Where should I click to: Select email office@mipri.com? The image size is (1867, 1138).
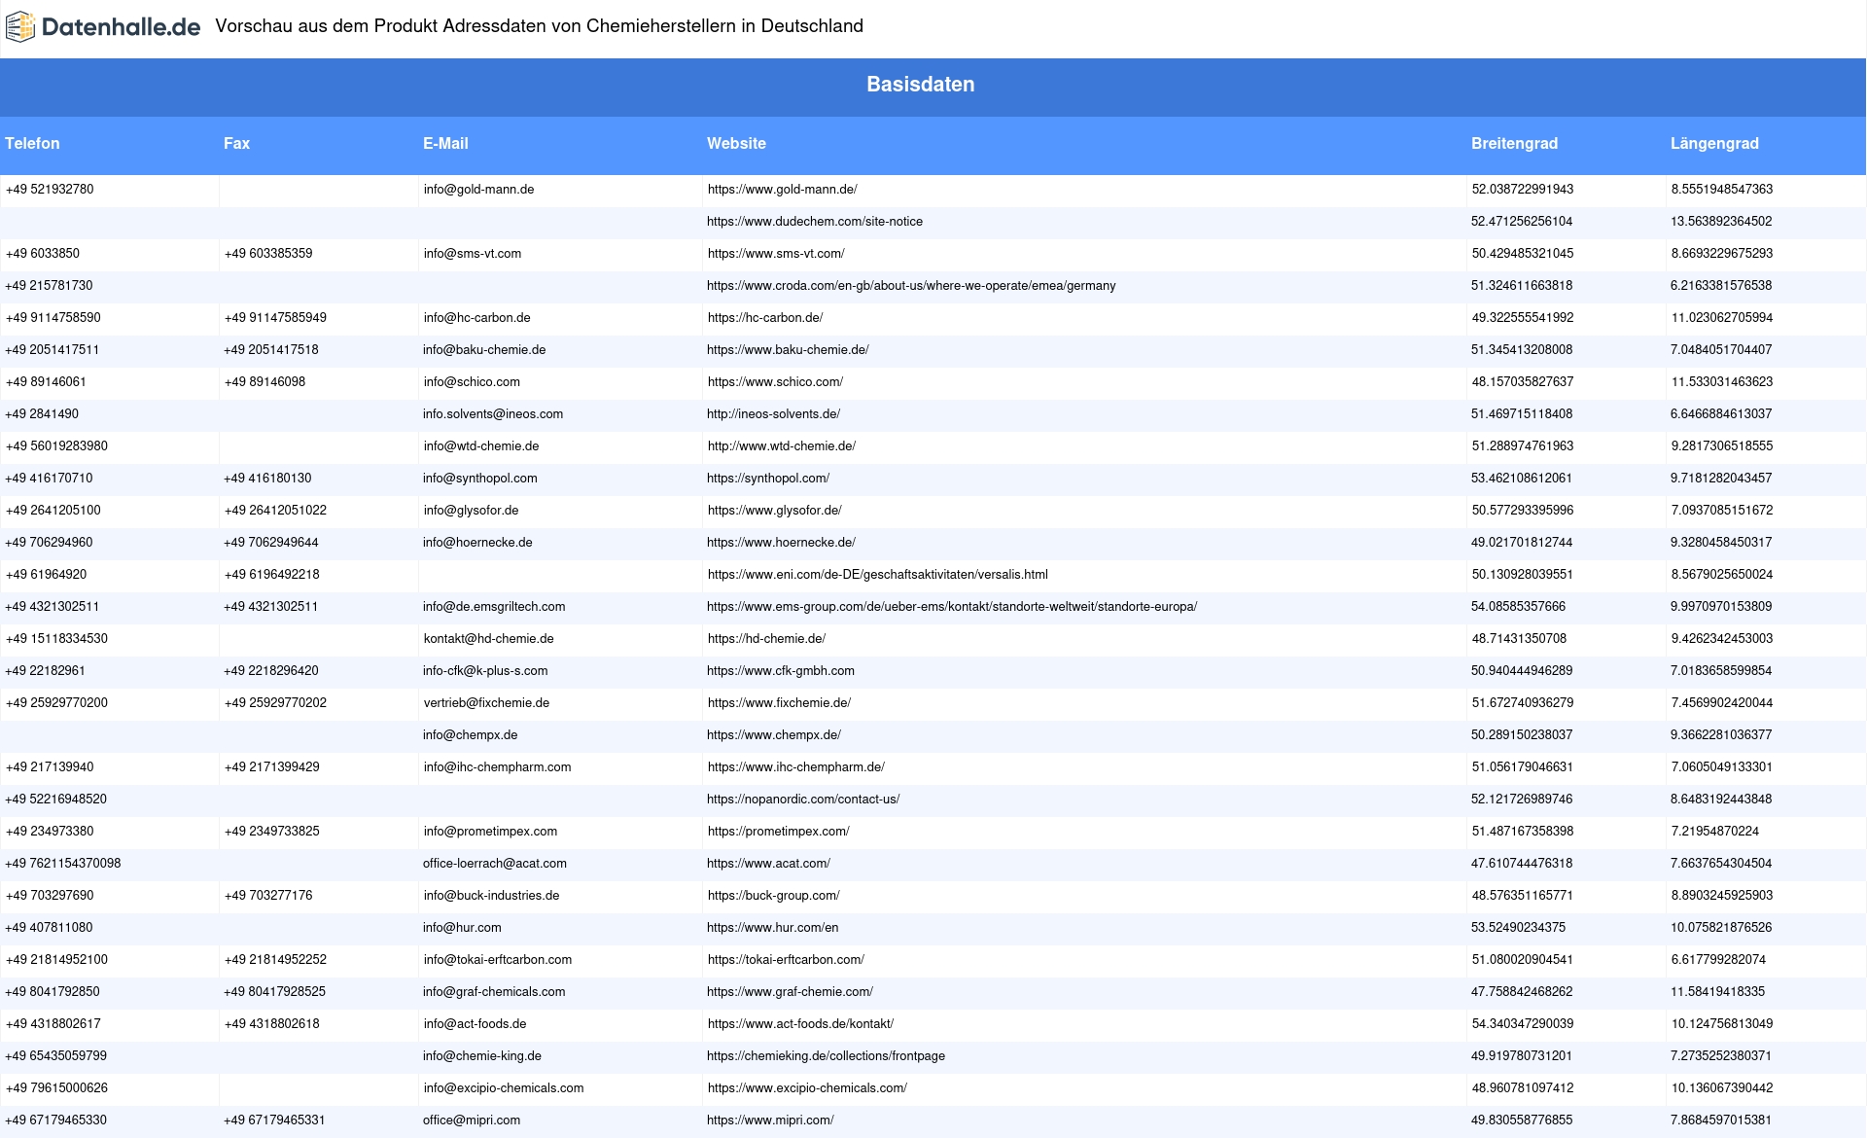click(x=472, y=1120)
